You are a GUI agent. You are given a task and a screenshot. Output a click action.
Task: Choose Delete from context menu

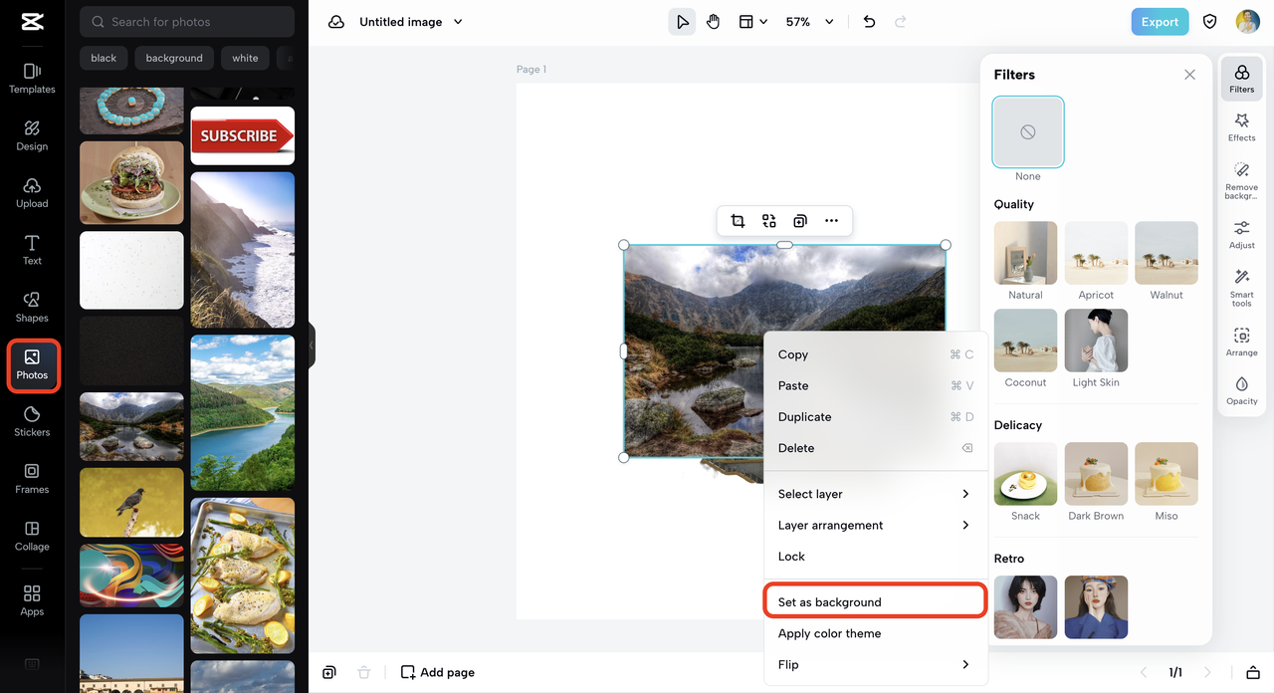click(875, 448)
